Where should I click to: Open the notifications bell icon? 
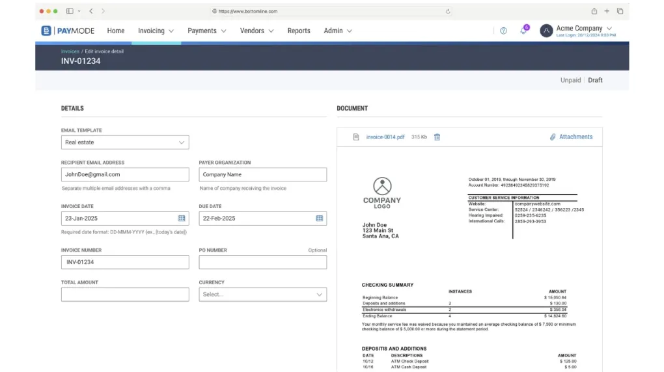(x=523, y=31)
